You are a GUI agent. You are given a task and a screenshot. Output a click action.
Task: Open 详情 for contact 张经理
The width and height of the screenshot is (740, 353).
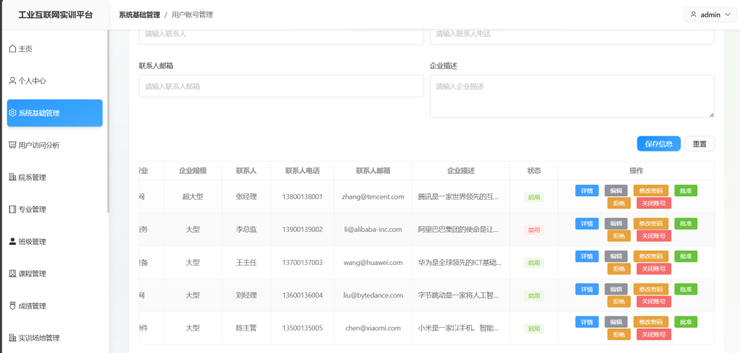(587, 191)
